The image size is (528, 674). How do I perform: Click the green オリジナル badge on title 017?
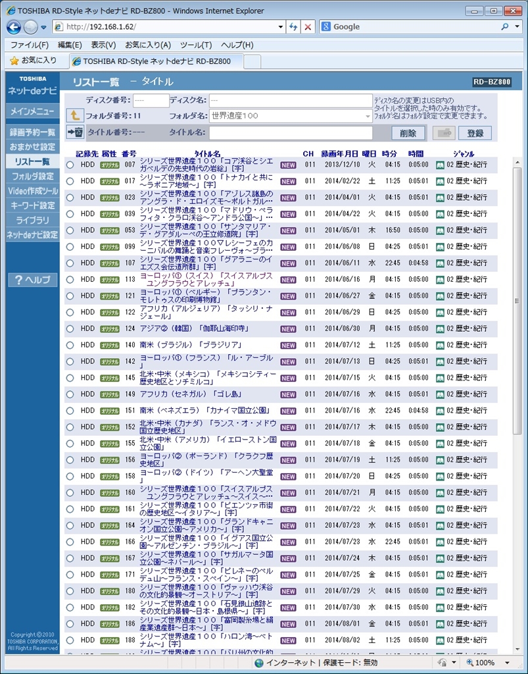(110, 182)
